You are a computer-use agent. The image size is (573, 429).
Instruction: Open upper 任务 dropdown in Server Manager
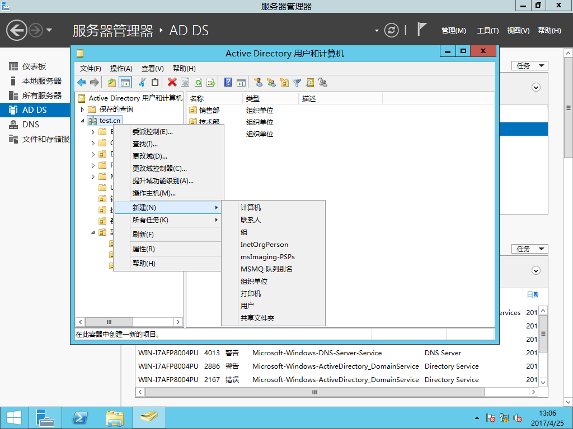point(529,66)
